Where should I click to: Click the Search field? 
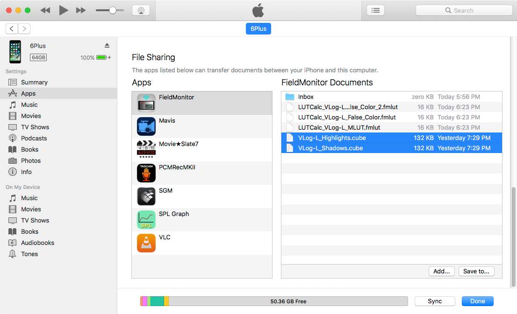click(463, 10)
